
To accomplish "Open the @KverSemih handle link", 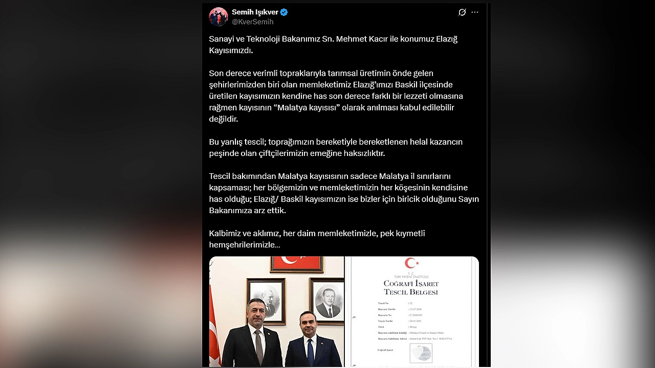I will tap(253, 22).
